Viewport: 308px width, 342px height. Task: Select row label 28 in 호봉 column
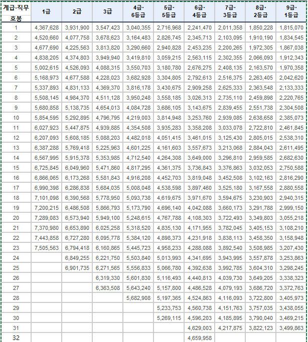(16, 298)
